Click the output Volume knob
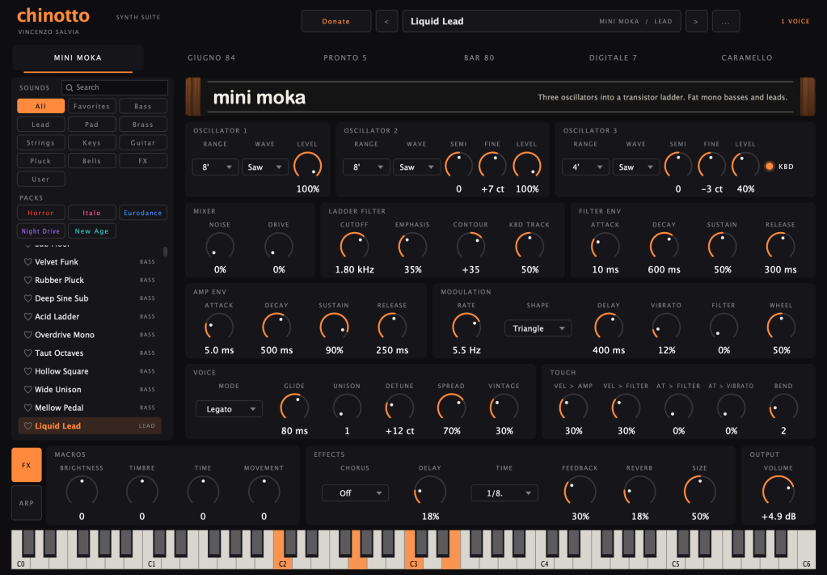The width and height of the screenshot is (827, 575). pos(778,492)
